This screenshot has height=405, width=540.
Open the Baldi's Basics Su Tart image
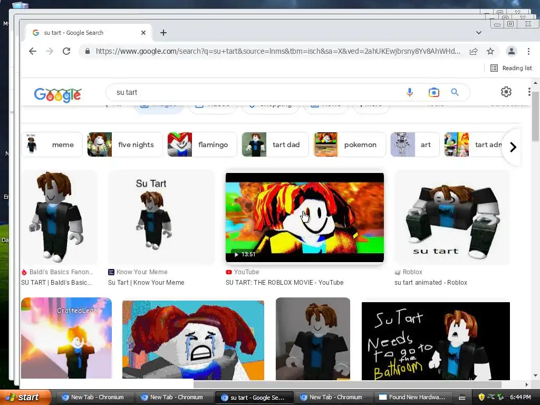click(59, 217)
